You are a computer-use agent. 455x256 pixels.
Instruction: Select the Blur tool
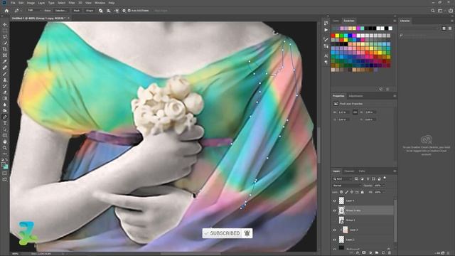5,105
